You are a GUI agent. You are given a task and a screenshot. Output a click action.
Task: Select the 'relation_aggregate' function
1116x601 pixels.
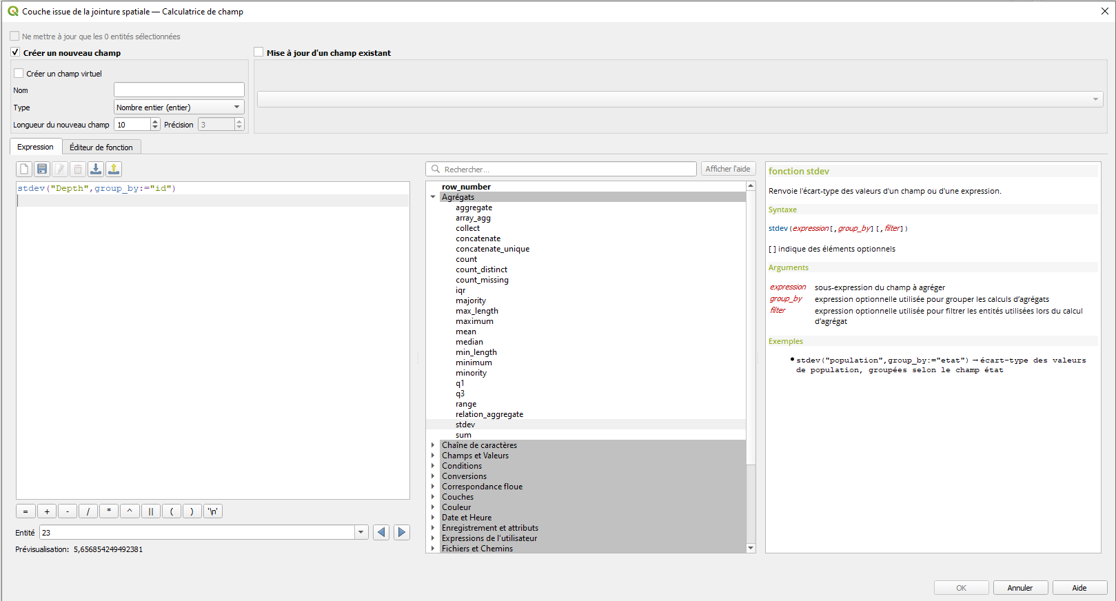tap(489, 414)
